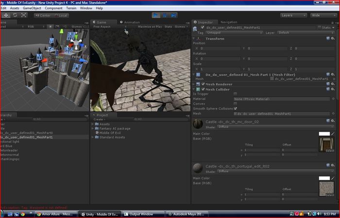Viewport: 340px width, 218px height.
Task: Open the Transform component gear menu
Action: (x=333, y=38)
